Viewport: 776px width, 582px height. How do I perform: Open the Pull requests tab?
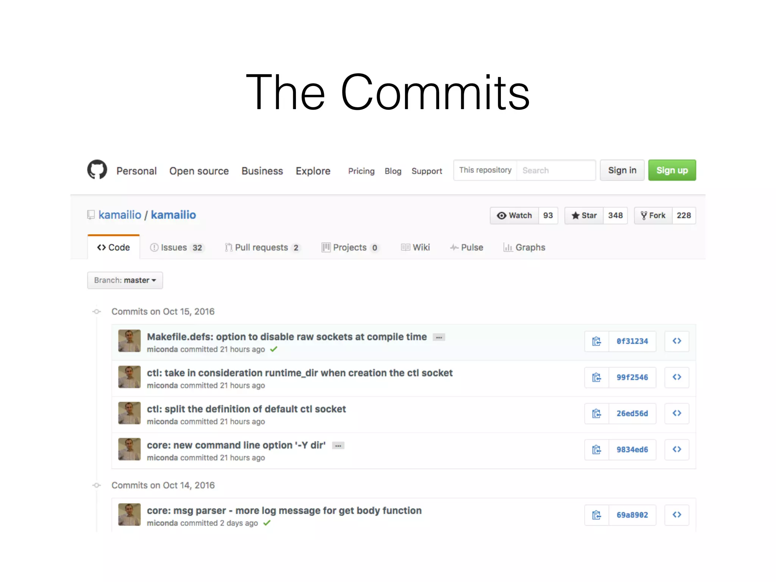262,247
